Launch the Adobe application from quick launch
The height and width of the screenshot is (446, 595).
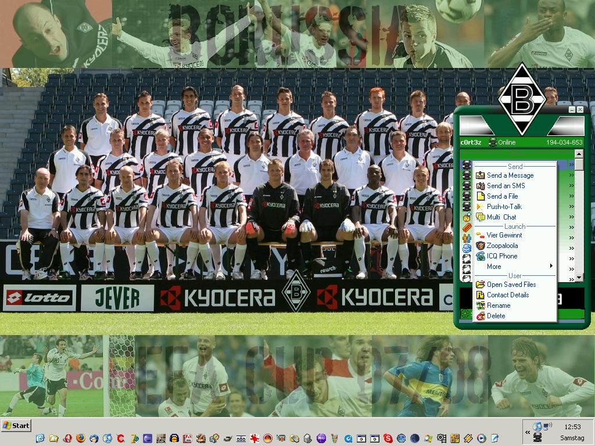pyautogui.click(x=188, y=439)
